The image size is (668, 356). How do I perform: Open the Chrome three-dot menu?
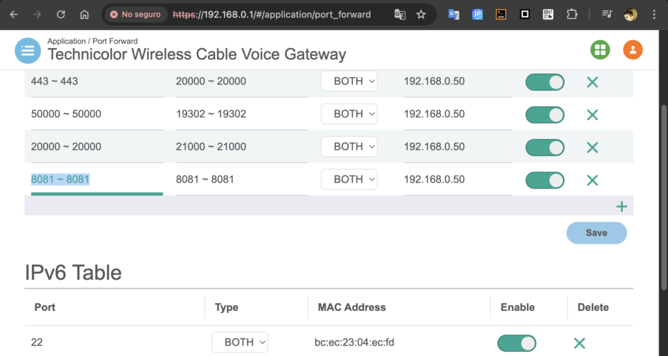654,14
